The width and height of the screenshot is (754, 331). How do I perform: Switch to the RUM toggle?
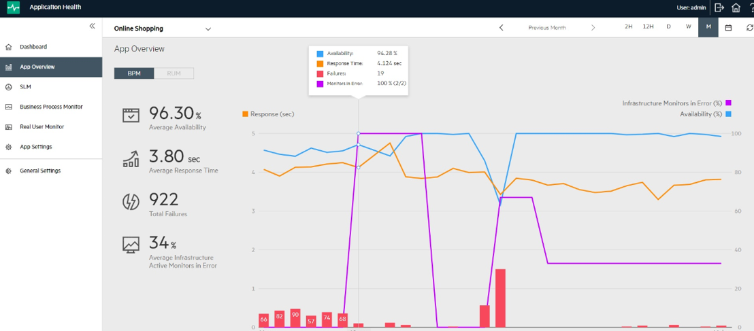174,73
